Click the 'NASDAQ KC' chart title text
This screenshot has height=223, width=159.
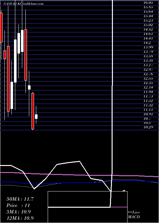click(12, 4)
